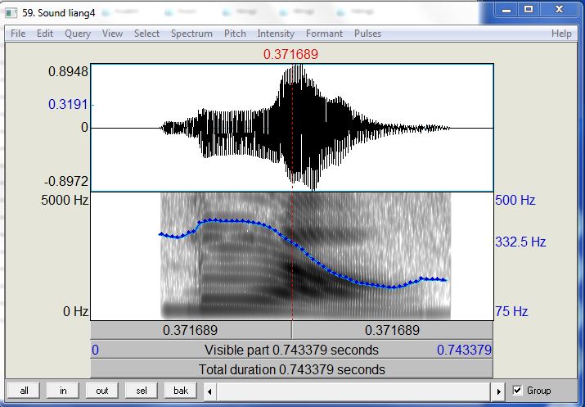585x407 pixels.
Task: Click the 'bak' zoom button
Action: coord(181,391)
